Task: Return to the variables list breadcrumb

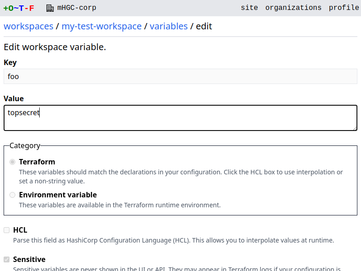Action: pyautogui.click(x=168, y=26)
